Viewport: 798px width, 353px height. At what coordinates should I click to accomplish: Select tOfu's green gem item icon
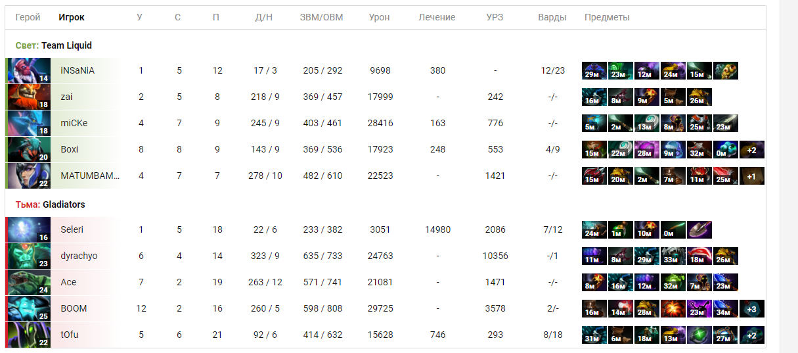699,335
